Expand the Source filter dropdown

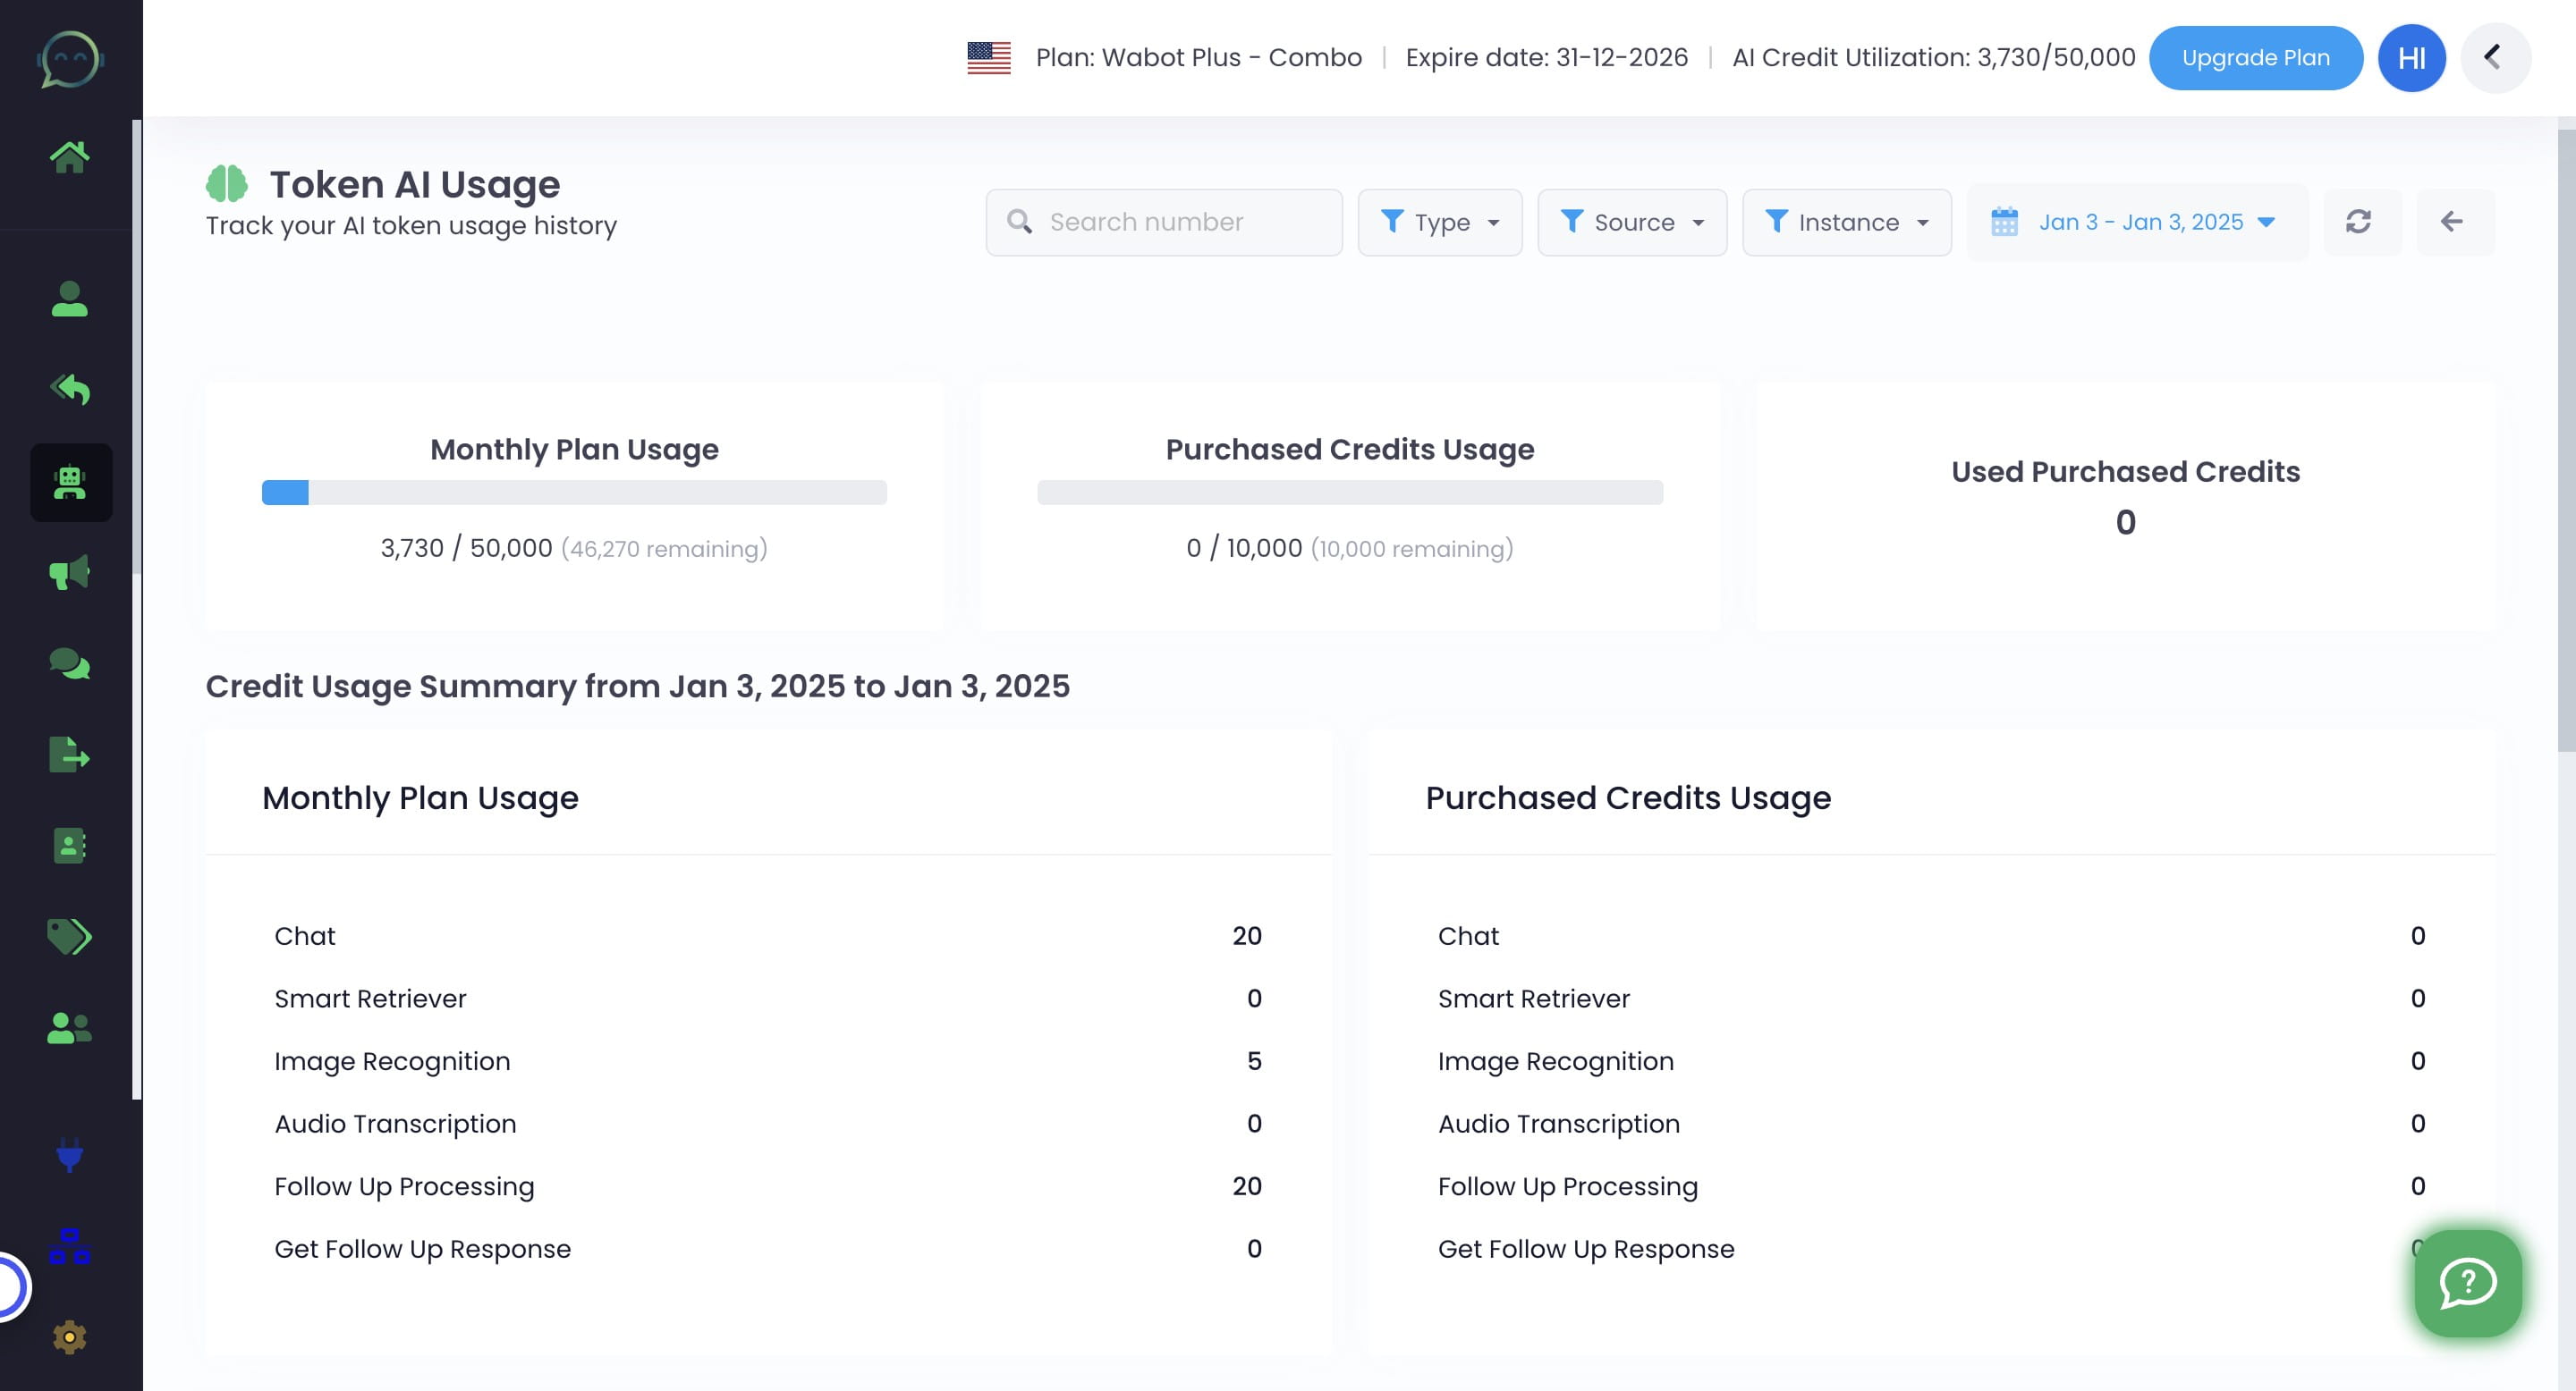1631,222
